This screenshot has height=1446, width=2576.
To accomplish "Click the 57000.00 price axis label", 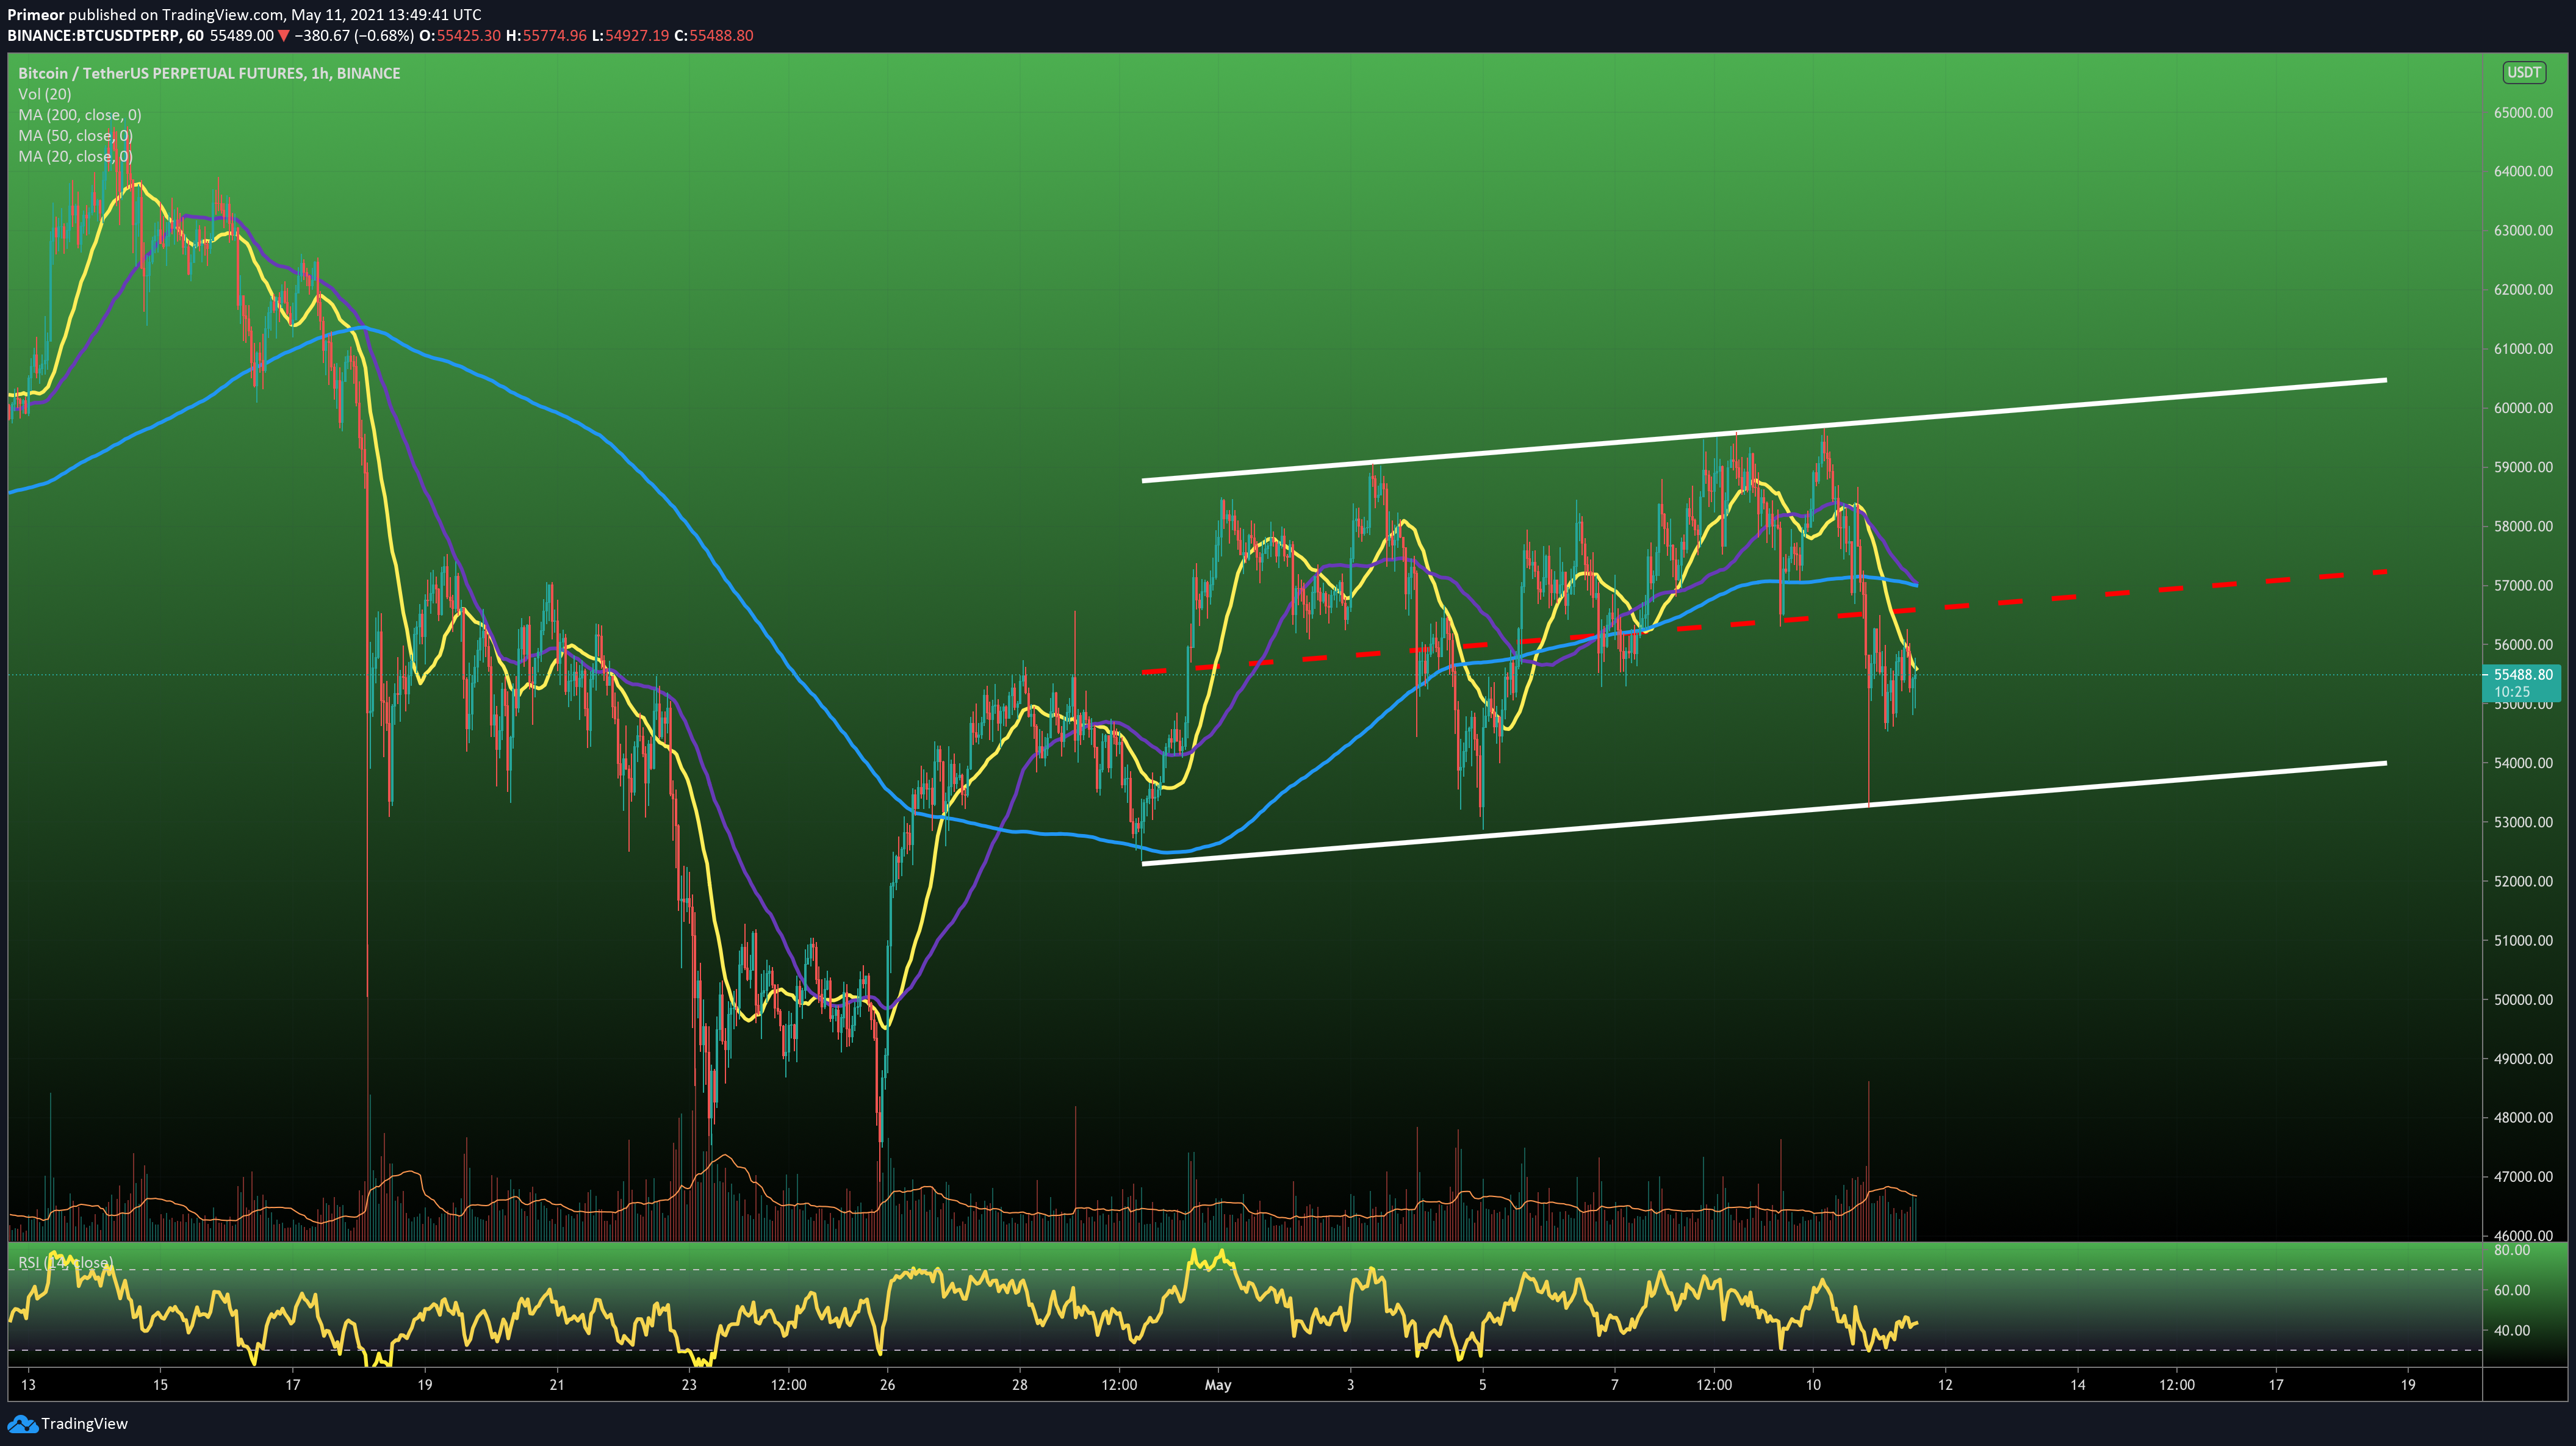I will [x=2523, y=586].
